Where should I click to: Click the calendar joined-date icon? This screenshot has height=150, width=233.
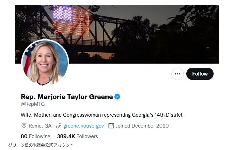point(111,126)
